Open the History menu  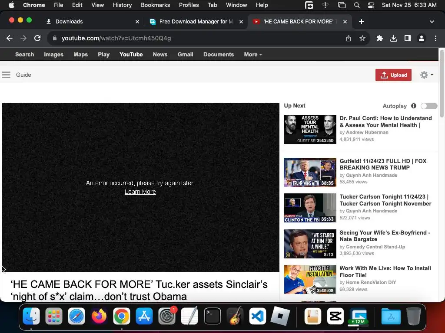click(122, 5)
